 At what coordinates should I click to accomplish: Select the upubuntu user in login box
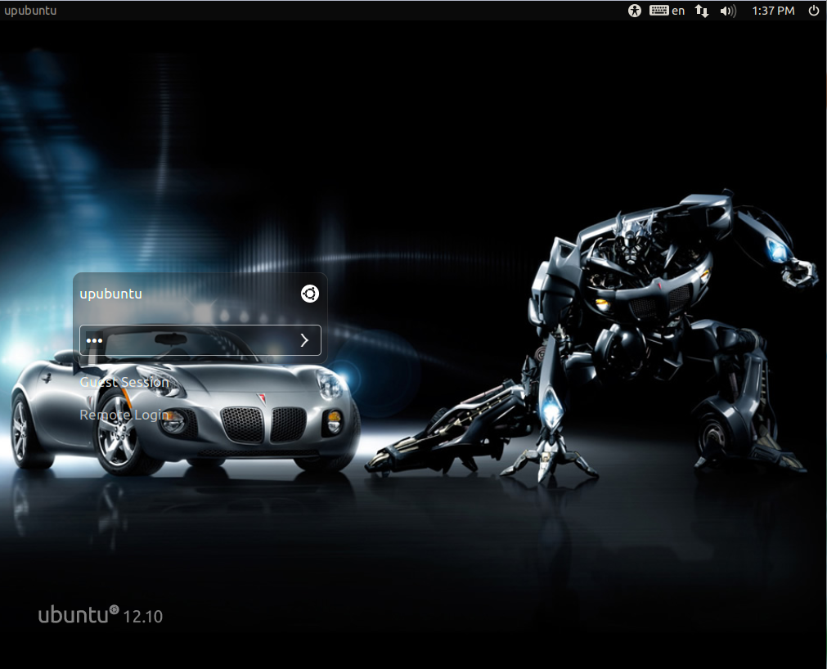(110, 294)
